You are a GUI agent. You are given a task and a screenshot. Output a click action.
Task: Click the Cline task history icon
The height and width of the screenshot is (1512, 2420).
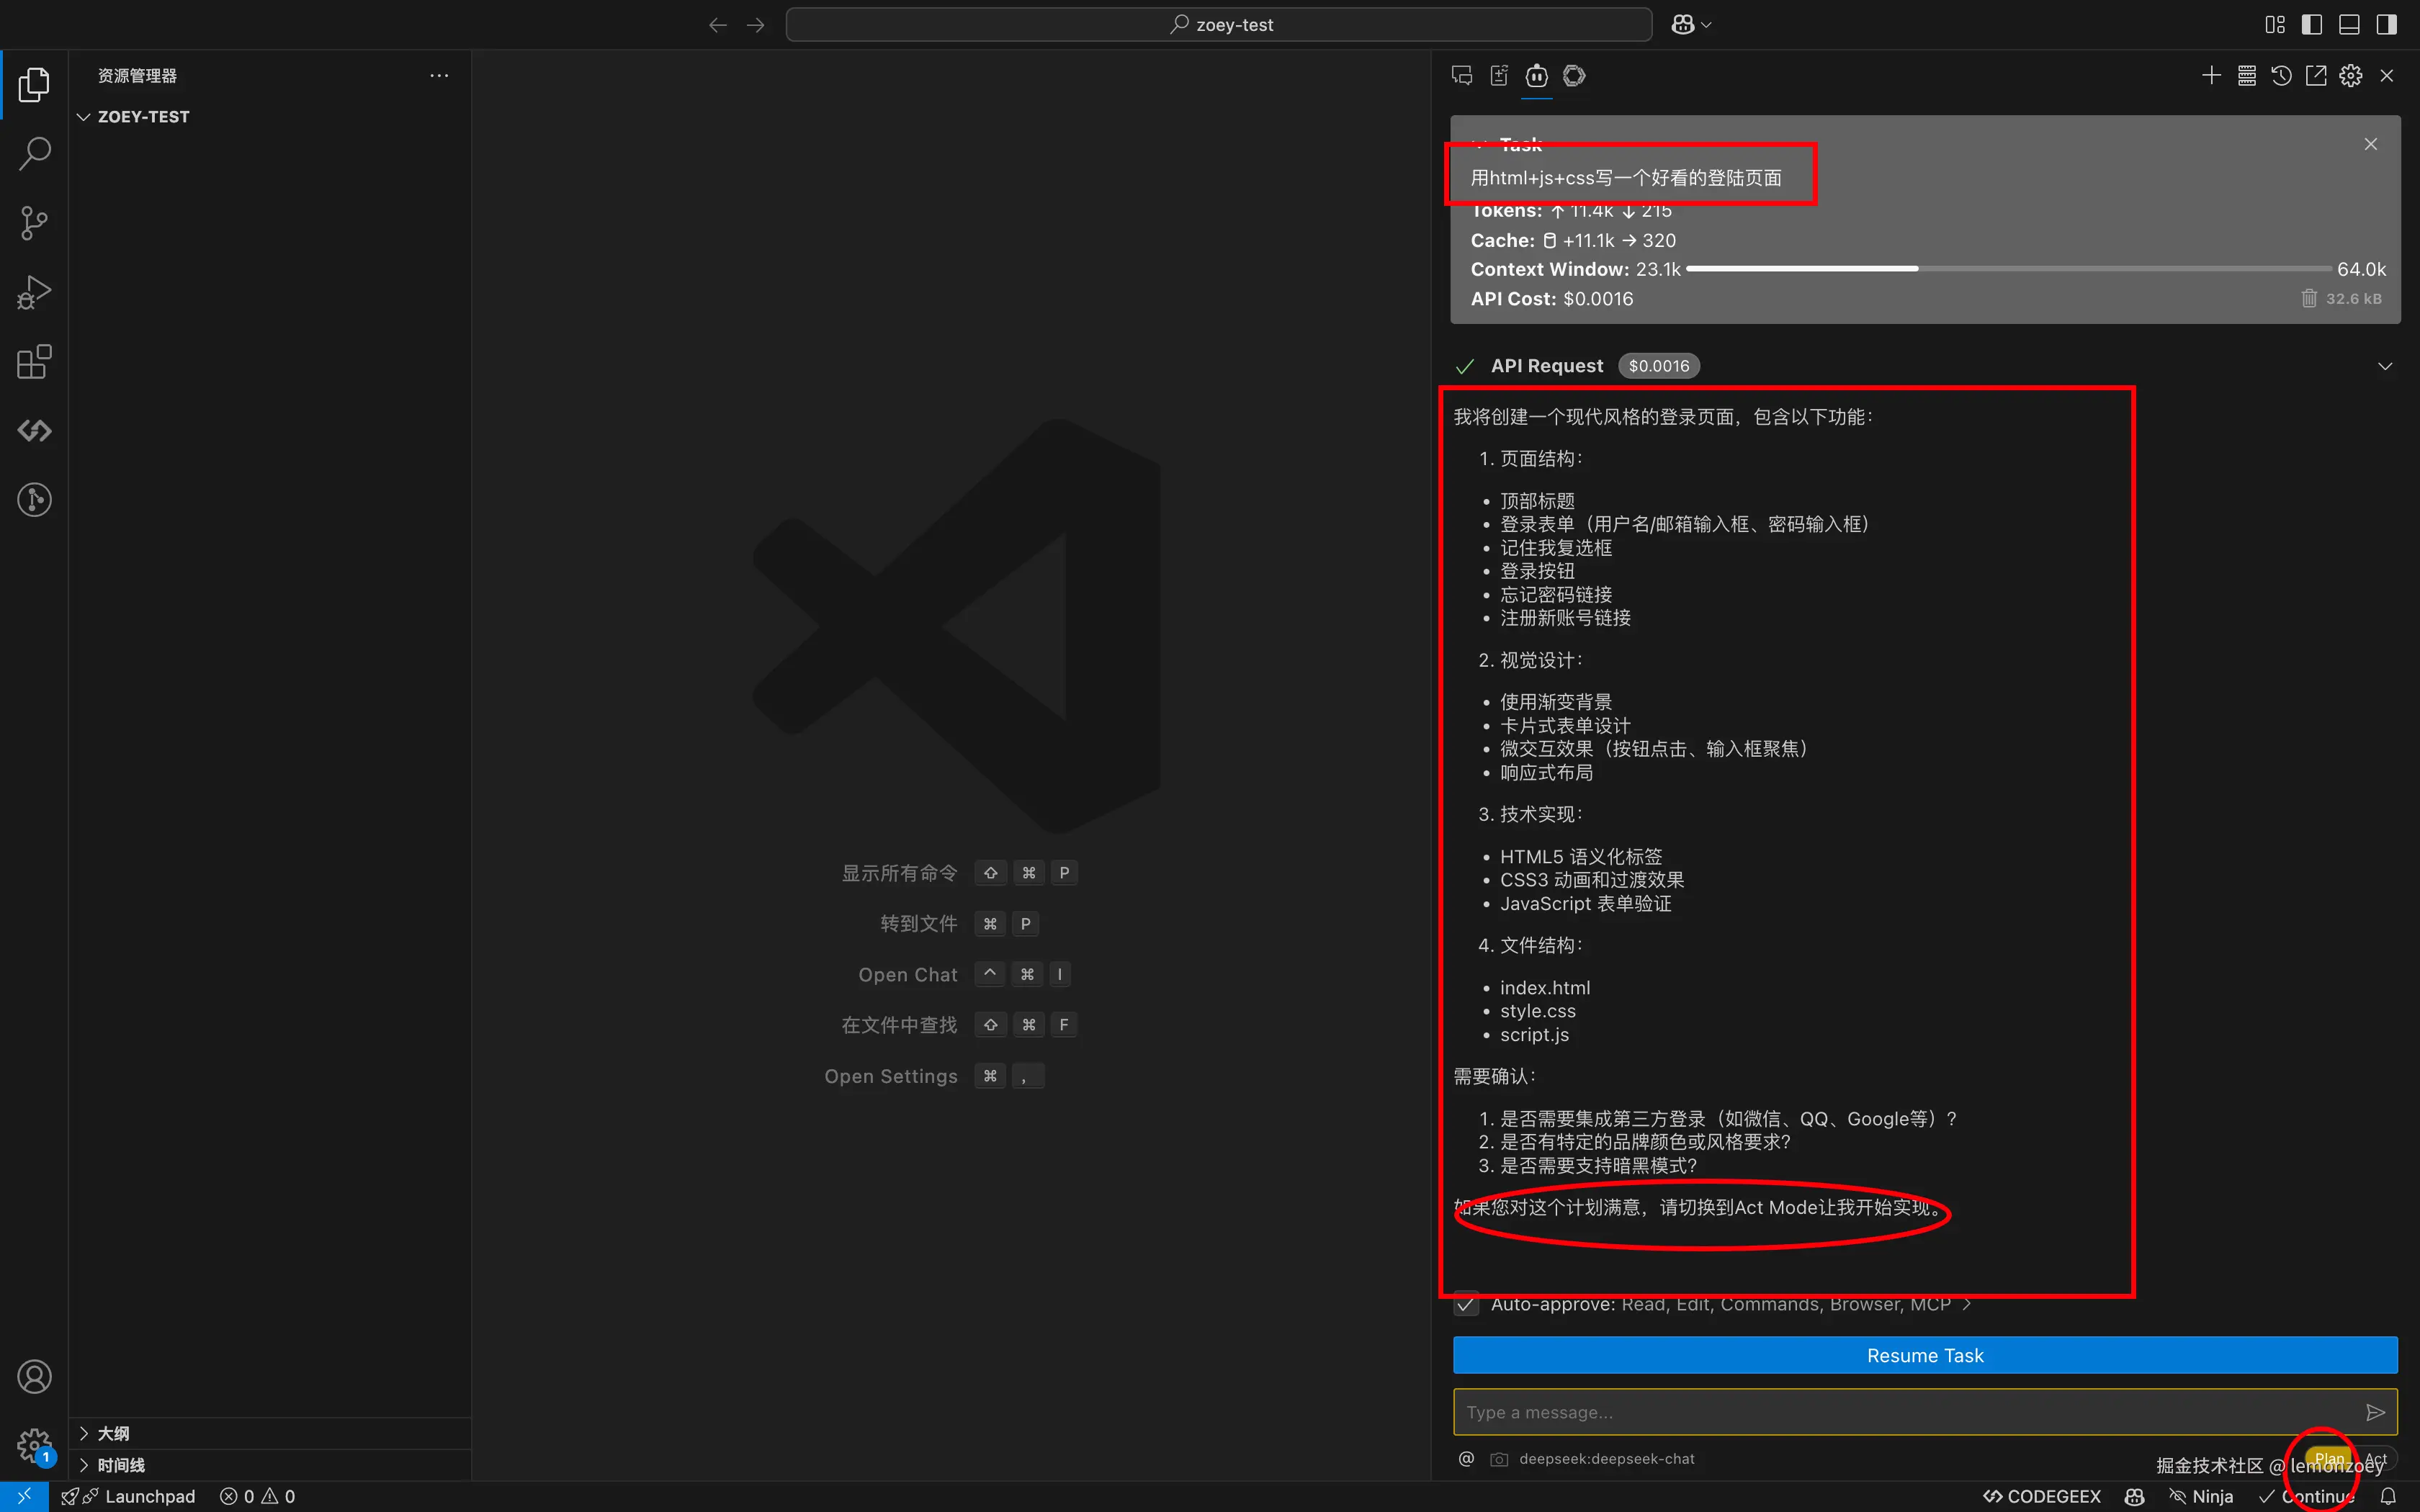point(2281,76)
